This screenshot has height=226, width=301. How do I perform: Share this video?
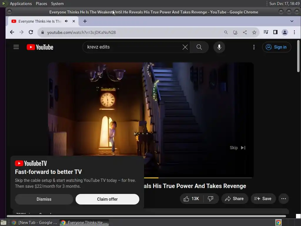pos(235,199)
